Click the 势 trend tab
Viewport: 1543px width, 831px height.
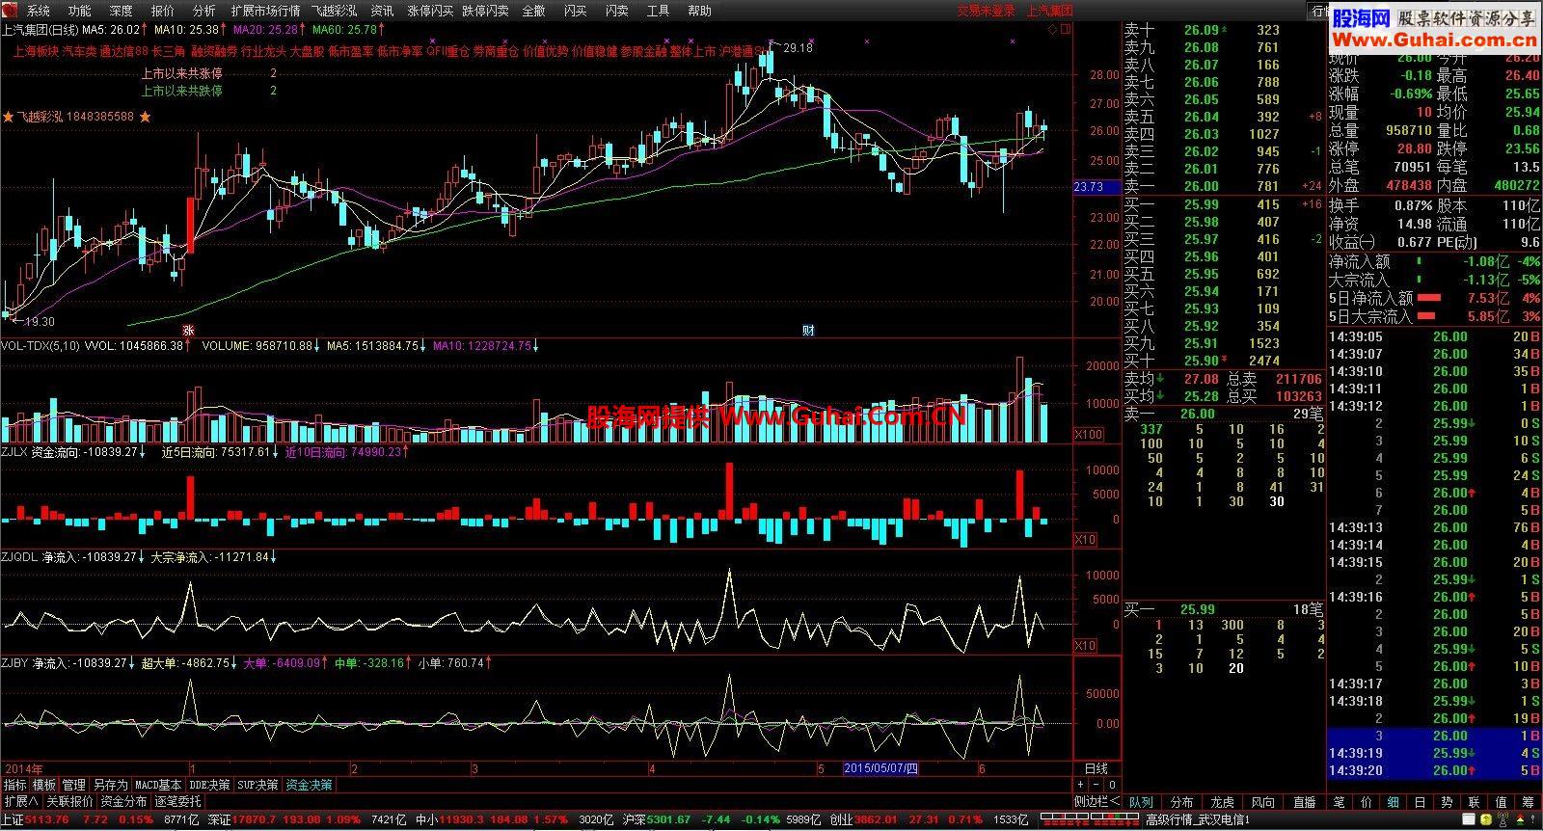coord(1448,802)
